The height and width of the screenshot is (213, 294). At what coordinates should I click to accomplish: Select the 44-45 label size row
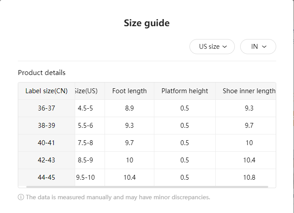[46, 177]
